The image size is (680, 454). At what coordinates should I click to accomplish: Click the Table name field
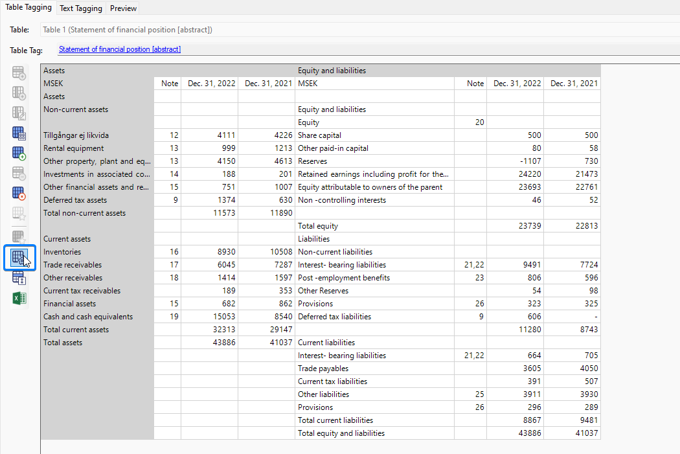click(360, 30)
